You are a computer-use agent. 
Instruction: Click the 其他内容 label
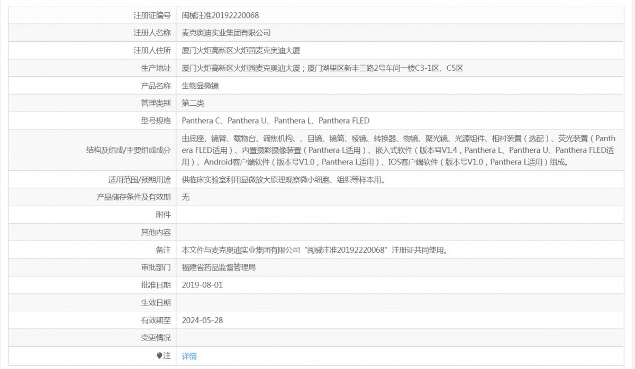(156, 232)
